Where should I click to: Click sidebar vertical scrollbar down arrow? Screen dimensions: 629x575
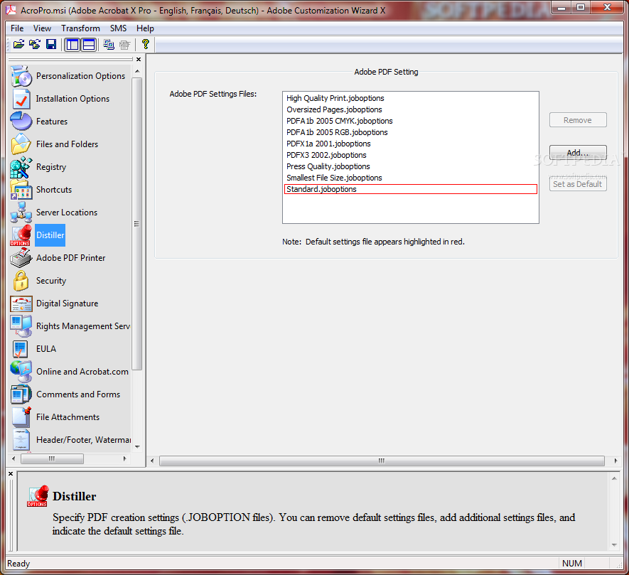[x=137, y=446]
